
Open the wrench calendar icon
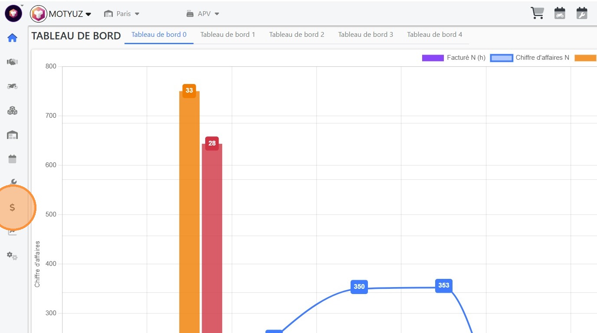(581, 13)
